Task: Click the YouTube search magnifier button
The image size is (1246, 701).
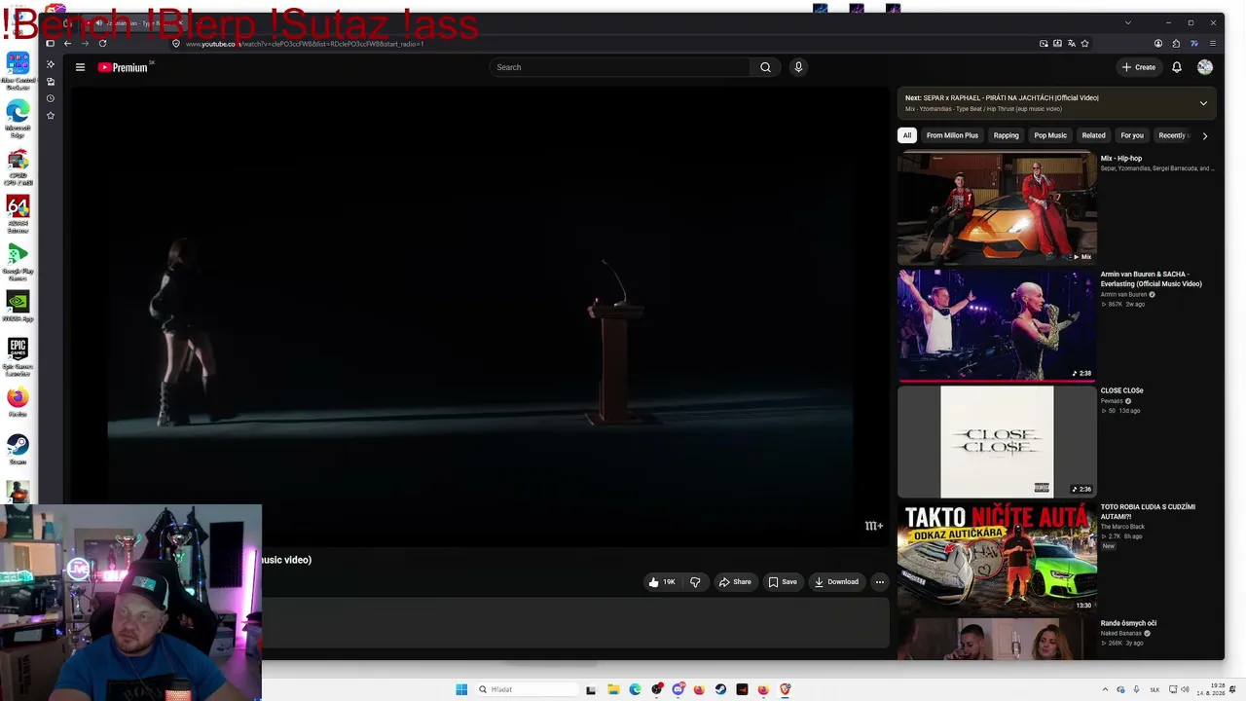Action: click(x=765, y=67)
